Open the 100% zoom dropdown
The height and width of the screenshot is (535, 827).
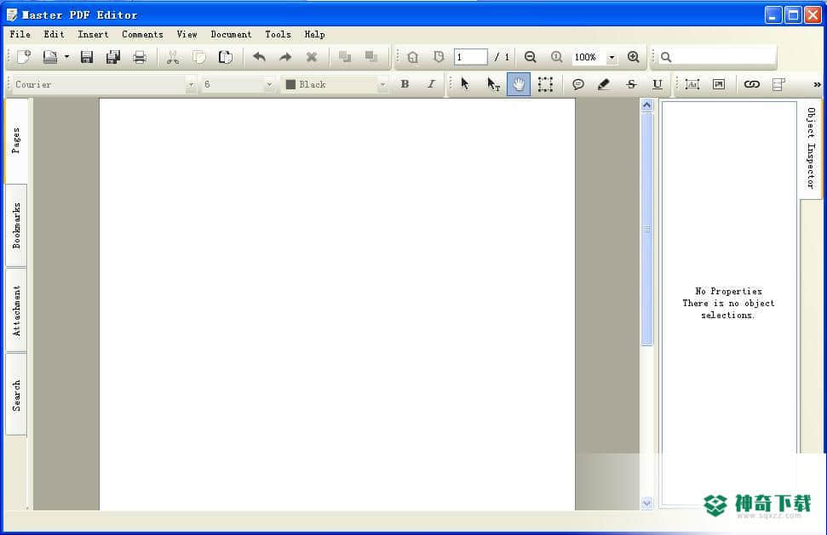point(612,57)
